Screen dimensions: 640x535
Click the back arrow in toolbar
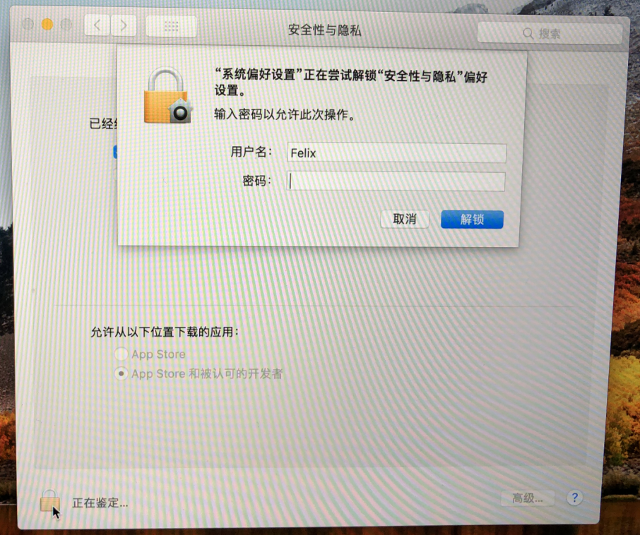[x=97, y=25]
